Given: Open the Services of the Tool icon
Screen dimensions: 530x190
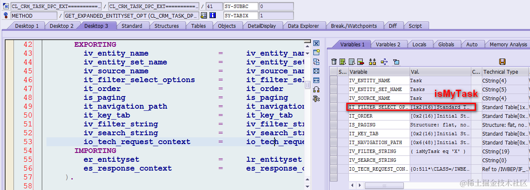Looking at the screenshot, I should pyautogui.click(x=316, y=99).
